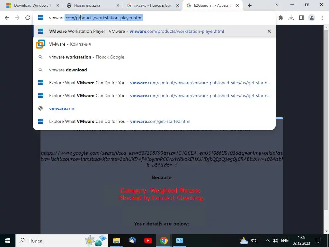Close the Download Windows tab
The image size is (329, 247).
tap(58, 5)
